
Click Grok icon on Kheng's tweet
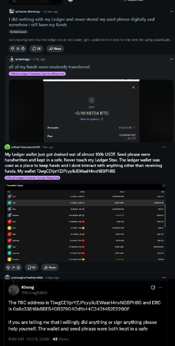coord(152,288)
